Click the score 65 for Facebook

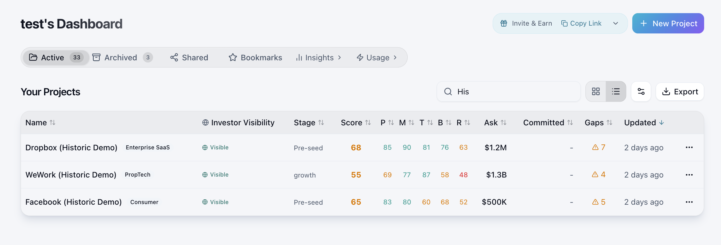356,202
